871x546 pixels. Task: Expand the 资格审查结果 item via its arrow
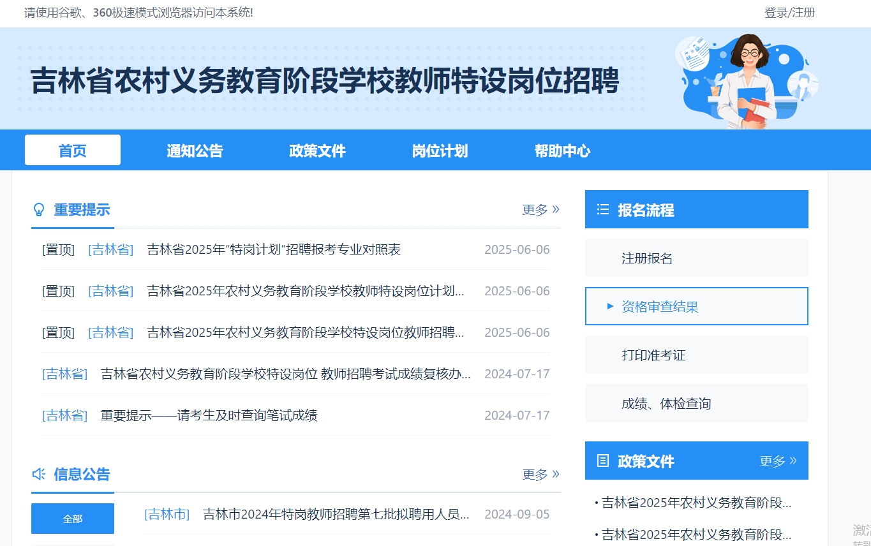click(x=610, y=306)
